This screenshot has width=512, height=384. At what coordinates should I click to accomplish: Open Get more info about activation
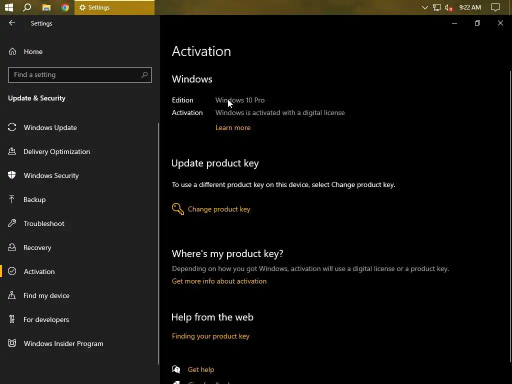click(219, 281)
